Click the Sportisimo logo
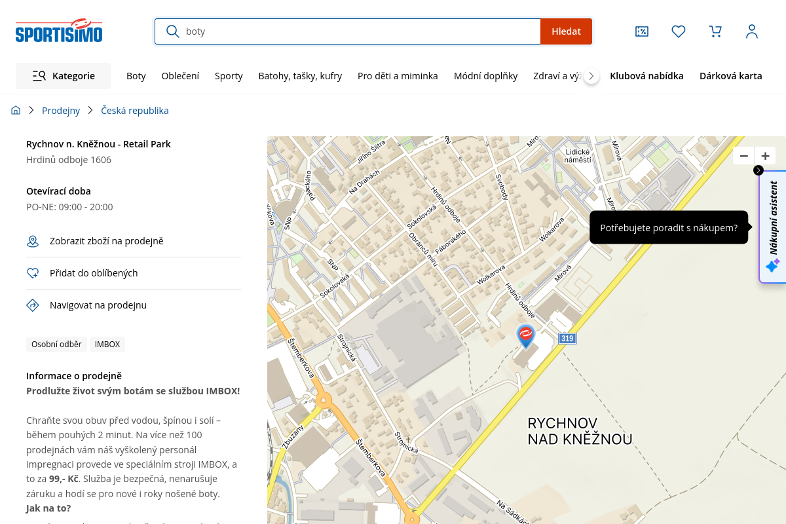This screenshot has width=786, height=524. [x=59, y=31]
